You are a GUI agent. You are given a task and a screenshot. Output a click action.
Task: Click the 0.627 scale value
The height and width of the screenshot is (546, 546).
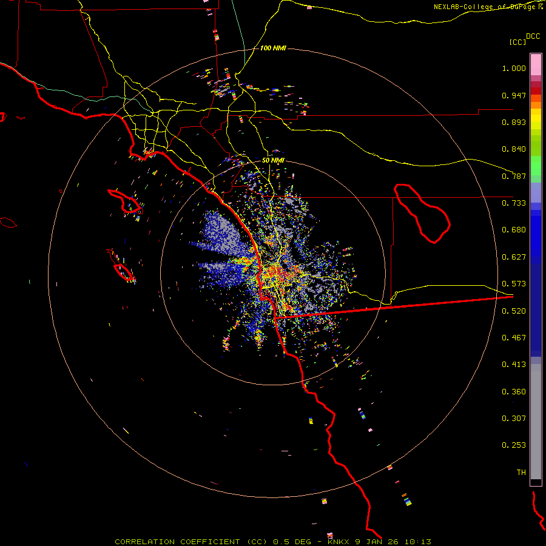pos(514,257)
